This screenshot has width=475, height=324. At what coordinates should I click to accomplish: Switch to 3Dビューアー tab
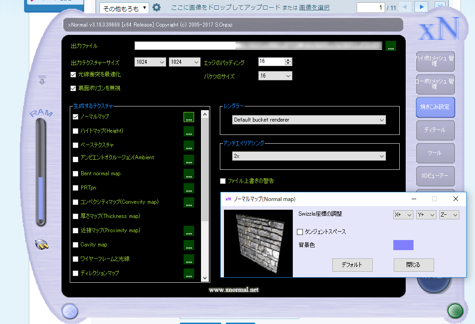[436, 176]
